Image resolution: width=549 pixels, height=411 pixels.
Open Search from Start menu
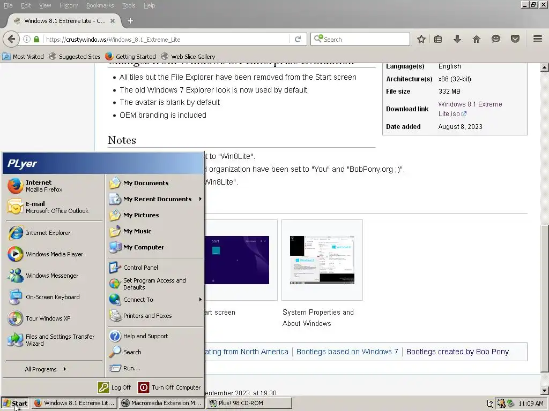[x=155, y=352]
